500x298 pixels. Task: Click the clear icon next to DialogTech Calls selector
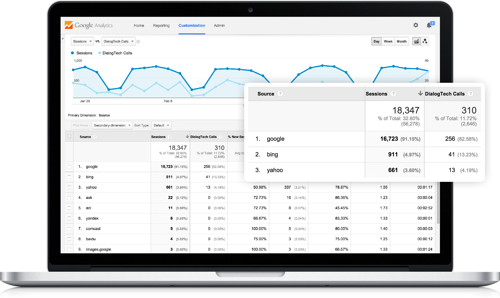138,41
